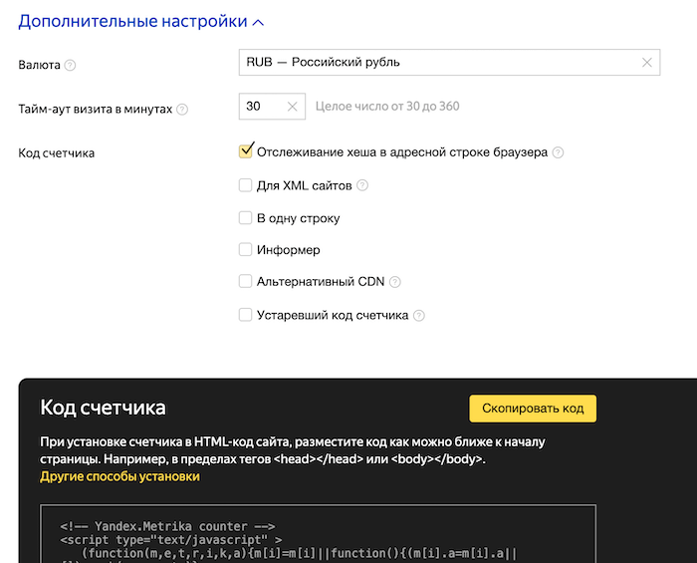Open the RUB currency dropdown
Screen dimensions: 697x563
click(x=438, y=63)
